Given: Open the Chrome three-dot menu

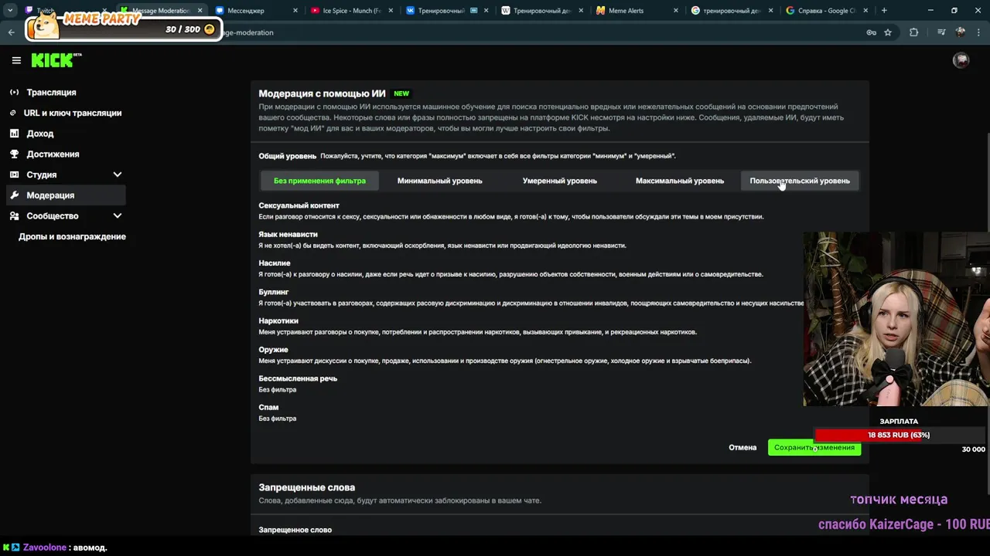Looking at the screenshot, I should point(978,32).
